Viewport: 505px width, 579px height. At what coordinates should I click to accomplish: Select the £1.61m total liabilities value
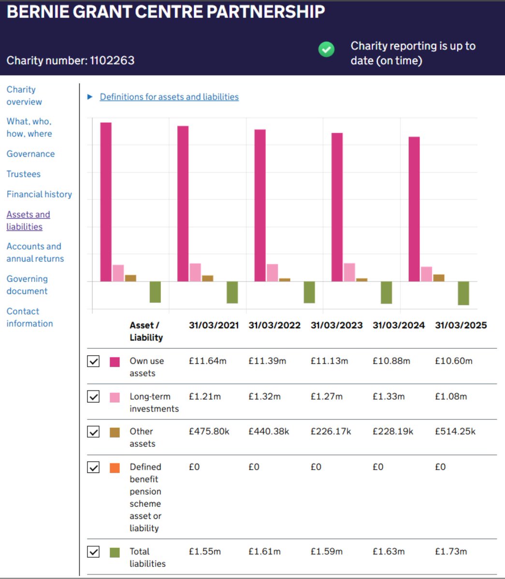coord(265,551)
